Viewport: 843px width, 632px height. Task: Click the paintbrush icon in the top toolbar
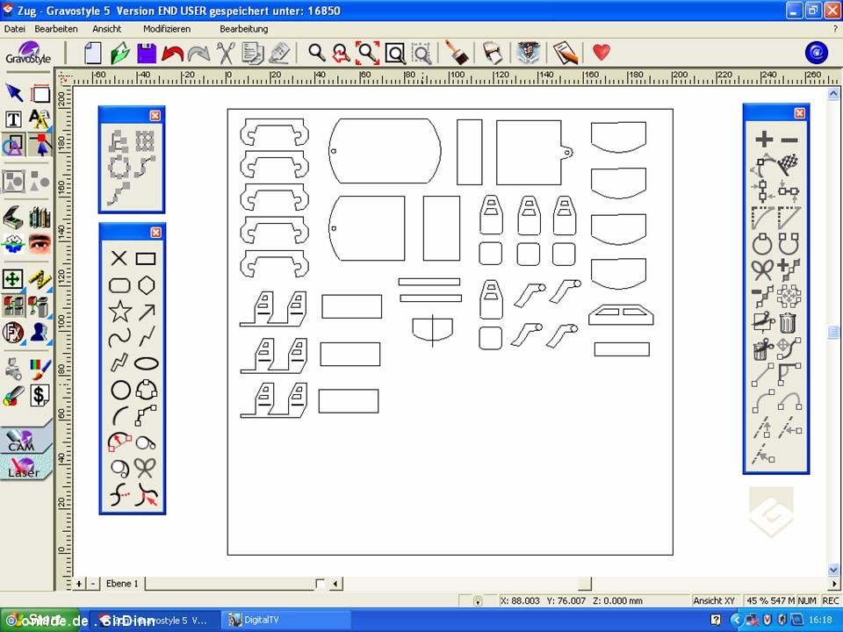click(456, 53)
